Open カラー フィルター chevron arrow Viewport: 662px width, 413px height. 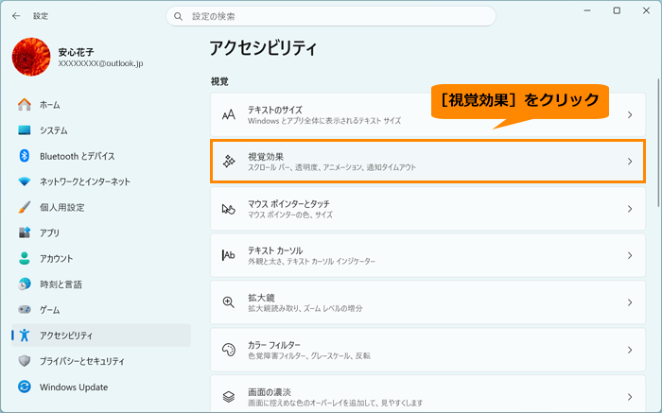coord(630,350)
